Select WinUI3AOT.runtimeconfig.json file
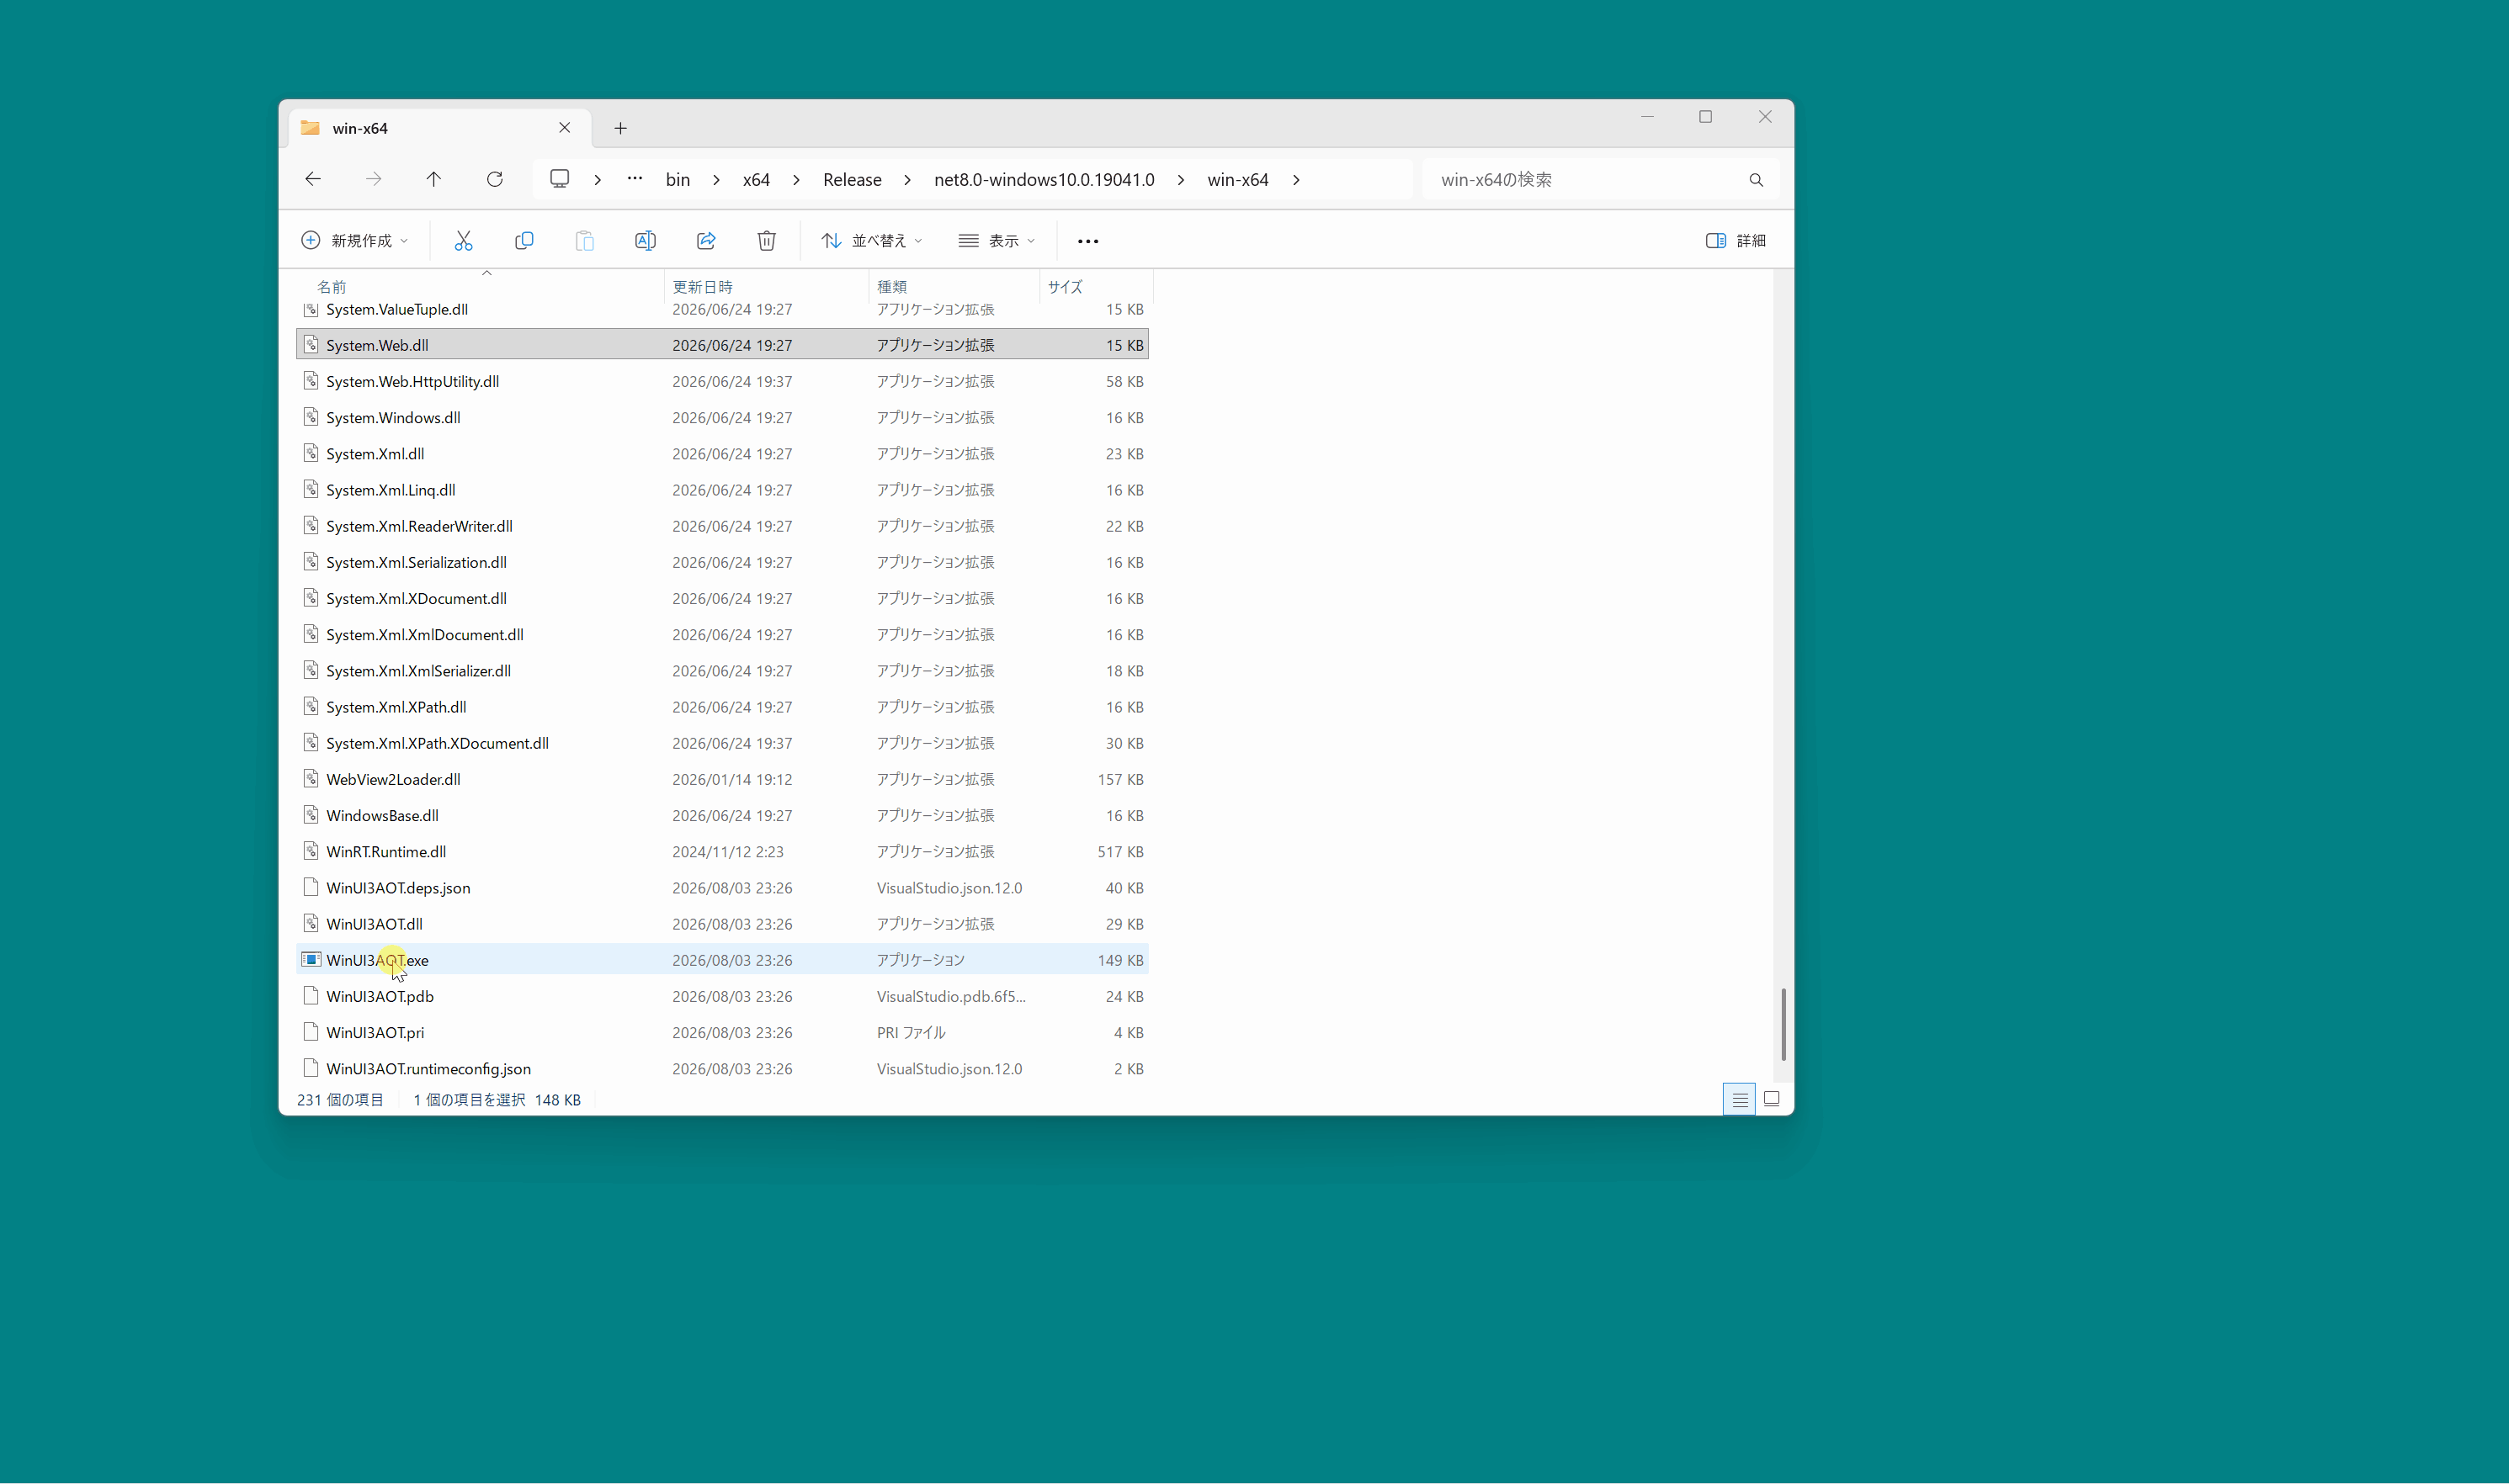 (722, 1068)
